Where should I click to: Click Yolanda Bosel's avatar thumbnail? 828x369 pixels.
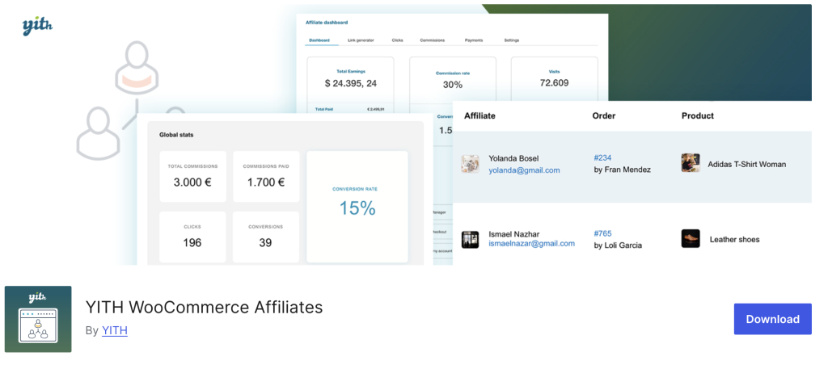[470, 163]
